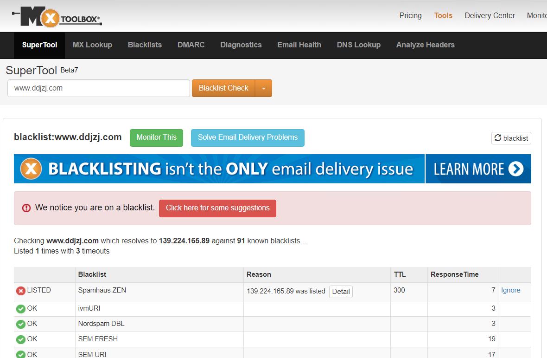
Task: Switch to DNS Lookup tab
Action: pos(359,45)
